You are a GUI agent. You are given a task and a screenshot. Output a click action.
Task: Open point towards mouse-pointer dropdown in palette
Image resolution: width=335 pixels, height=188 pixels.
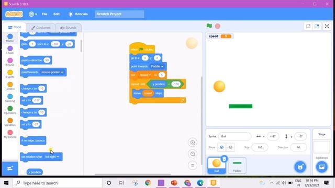click(52, 72)
